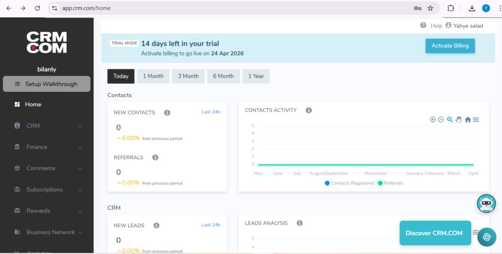Click the password key icon in the address bar
Image resolution: width=502 pixels, height=254 pixels.
click(x=418, y=8)
